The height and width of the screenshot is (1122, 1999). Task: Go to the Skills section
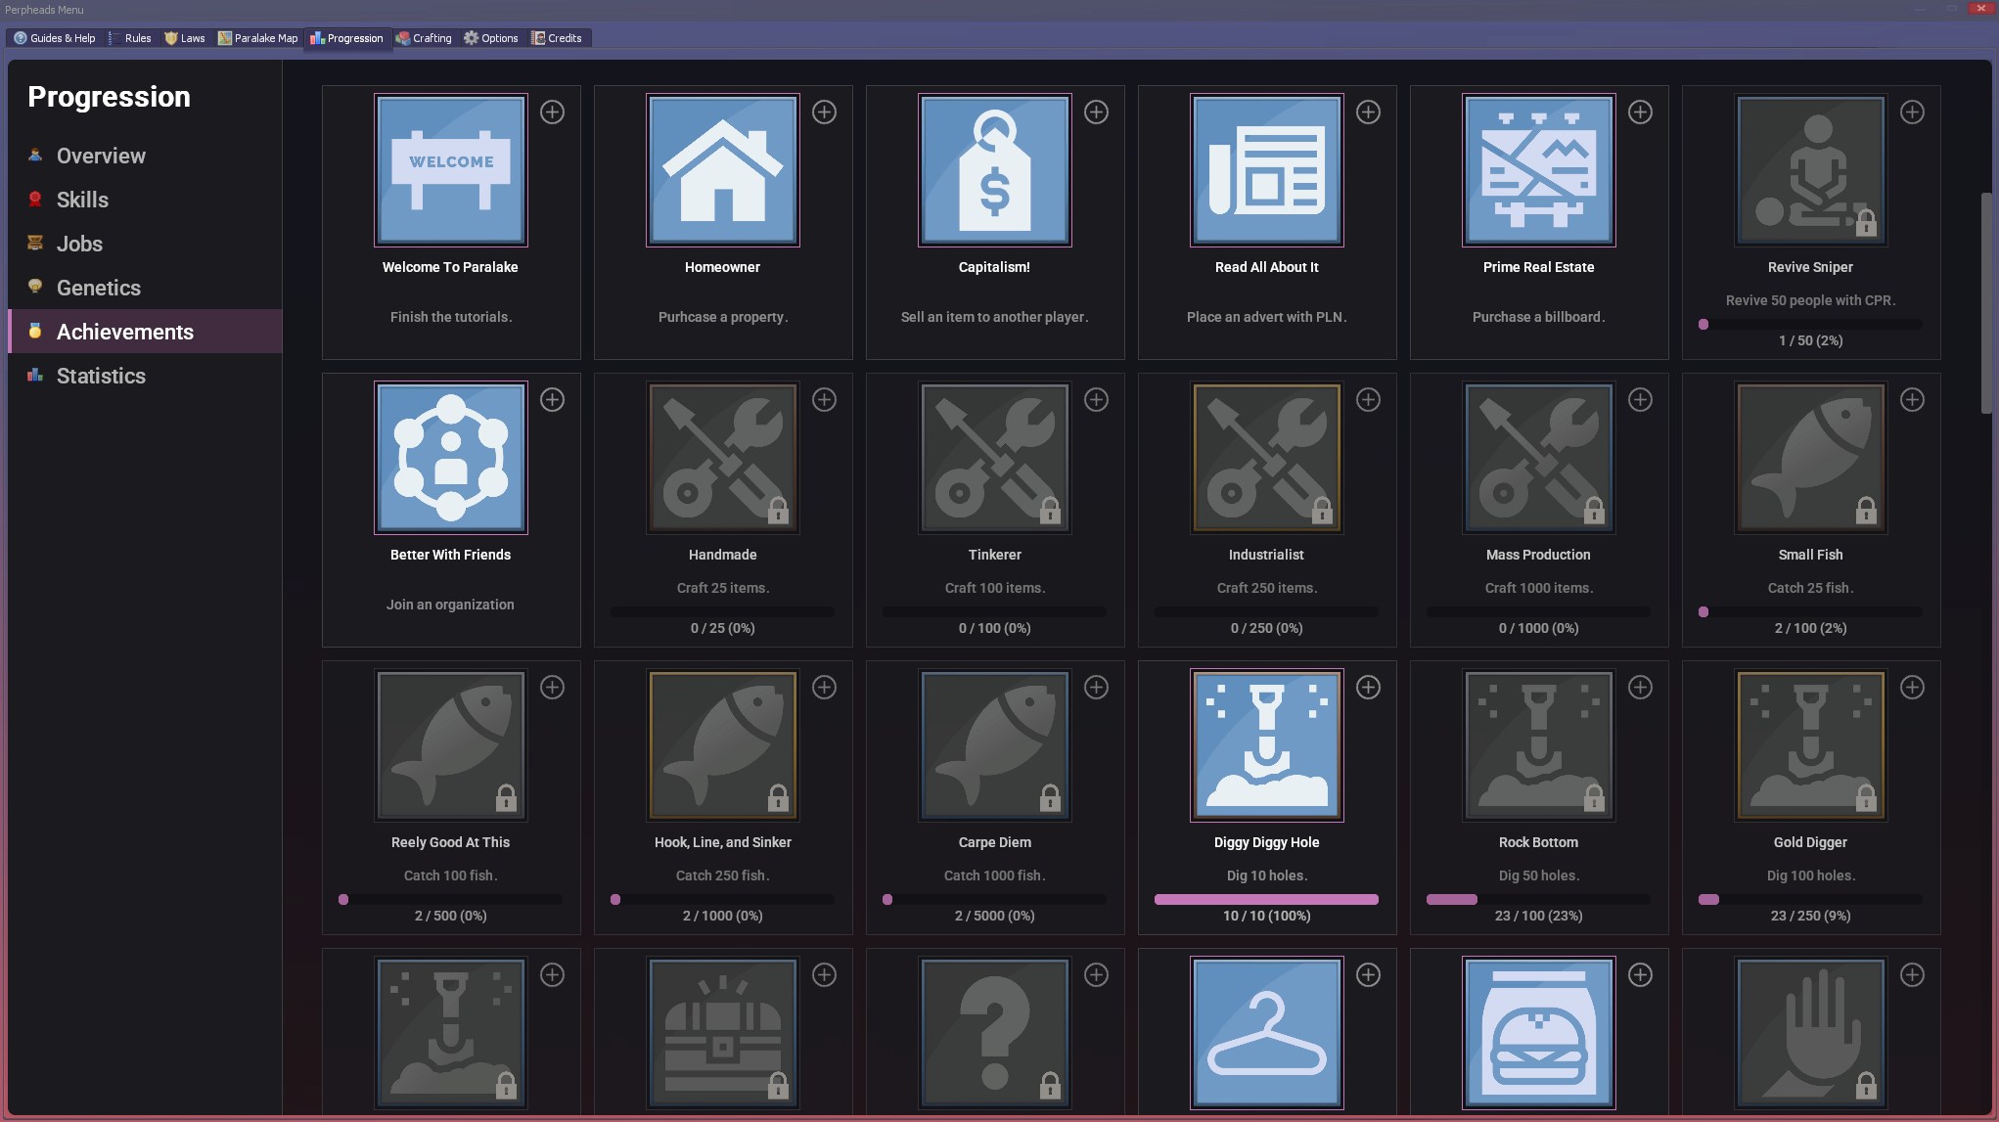(145, 200)
